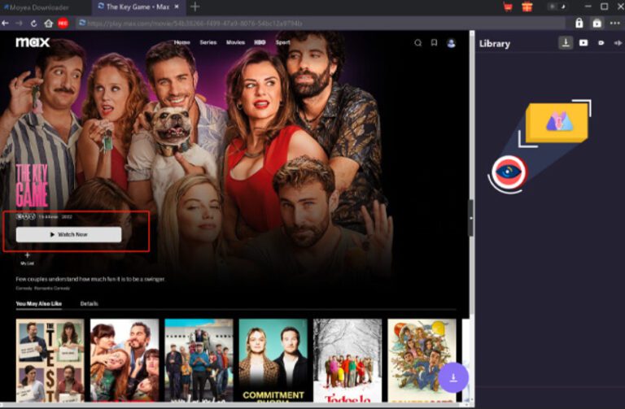625x409 pixels.
Task: Open Series in Max navigation
Action: (x=208, y=42)
